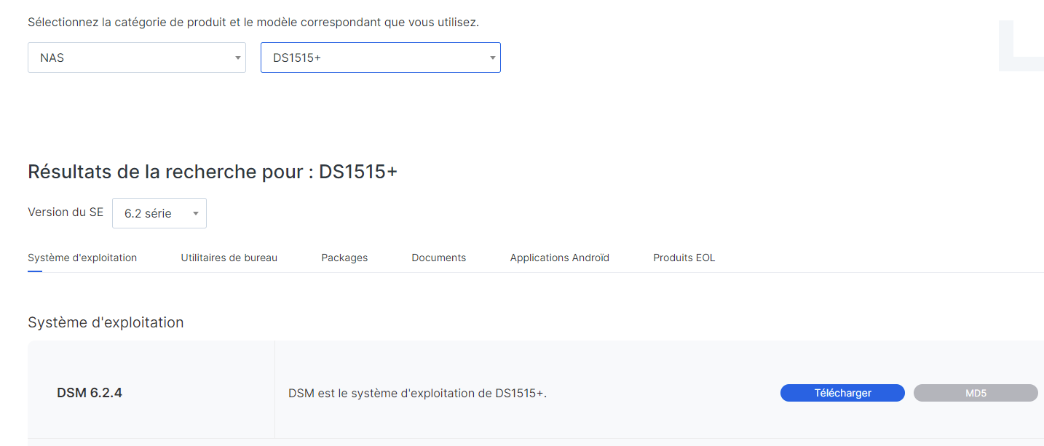This screenshot has height=446, width=1044.
Task: Open the Version du SE dropdown
Action: click(x=159, y=214)
